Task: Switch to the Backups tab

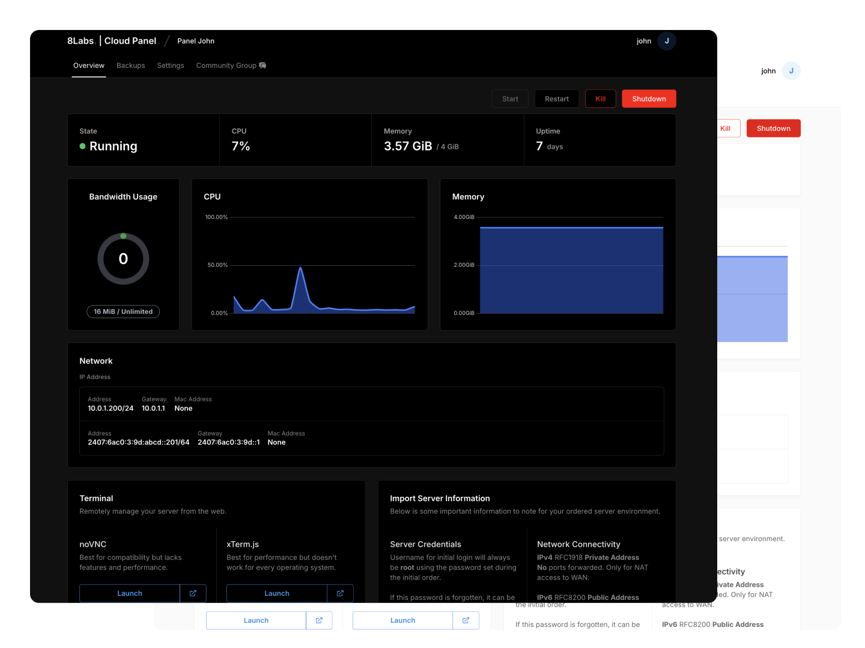Action: click(x=130, y=65)
